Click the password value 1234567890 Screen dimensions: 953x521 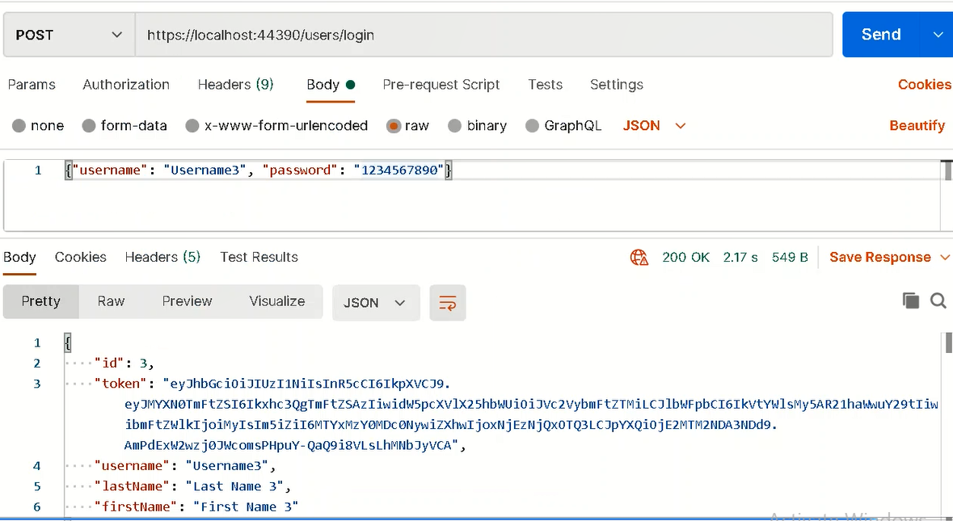[399, 170]
